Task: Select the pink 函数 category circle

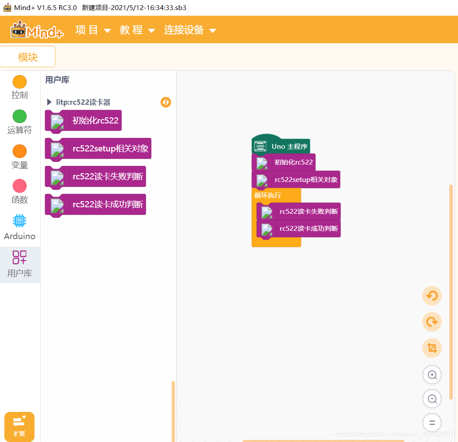Action: [20, 186]
